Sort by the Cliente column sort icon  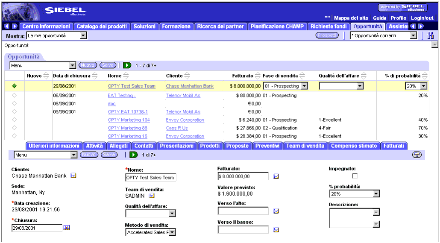[x=187, y=76]
